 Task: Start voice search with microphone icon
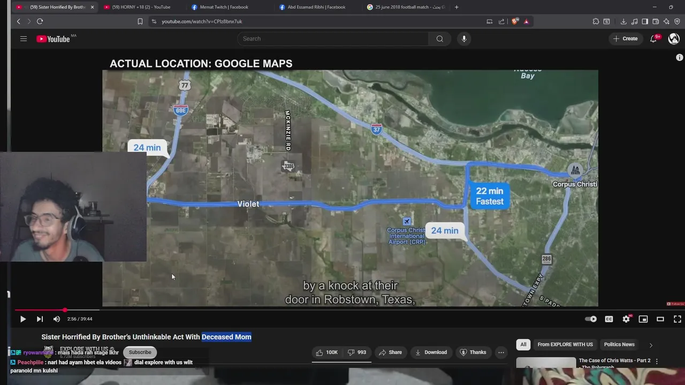(x=464, y=38)
